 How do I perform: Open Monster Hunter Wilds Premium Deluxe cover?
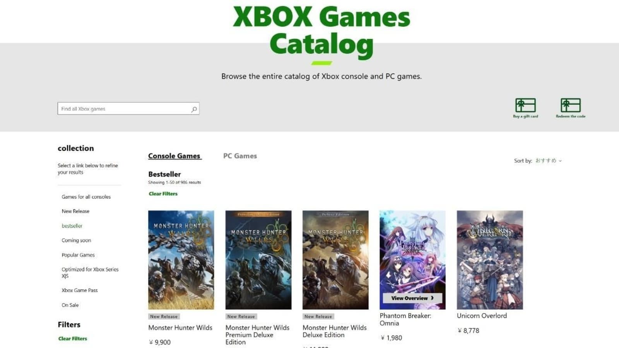258,259
